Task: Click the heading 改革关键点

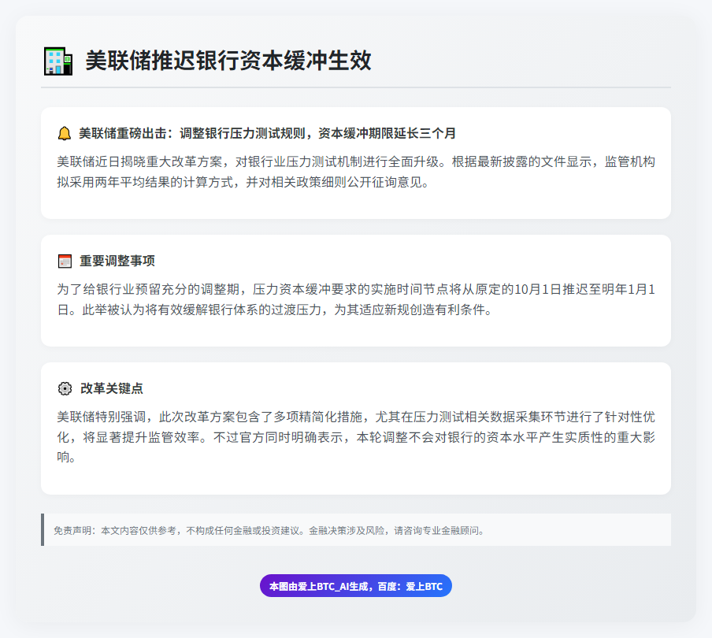Action: [112, 388]
